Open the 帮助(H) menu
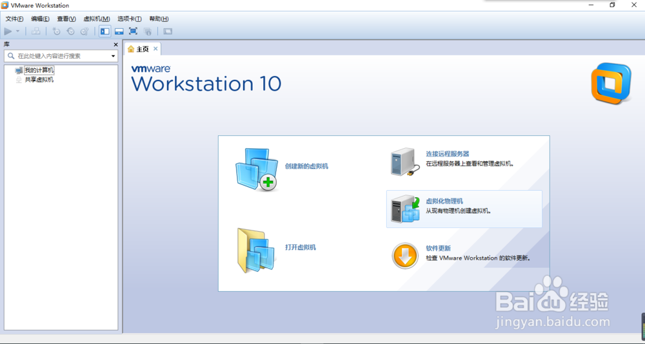Viewport: 645px width, 344px height. [x=159, y=19]
